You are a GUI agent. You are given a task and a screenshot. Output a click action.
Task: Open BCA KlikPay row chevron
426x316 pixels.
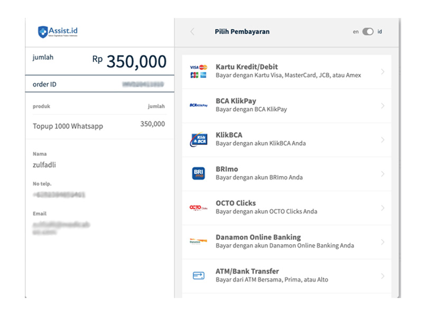[x=383, y=106]
